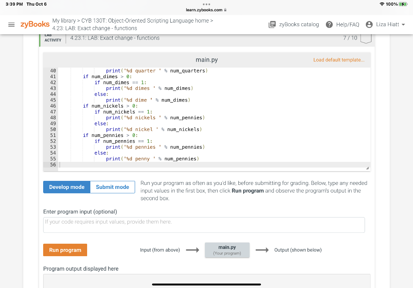The width and height of the screenshot is (413, 288).
Task: Click line 51 'if num_pennies > 0:'
Action: [110, 135]
